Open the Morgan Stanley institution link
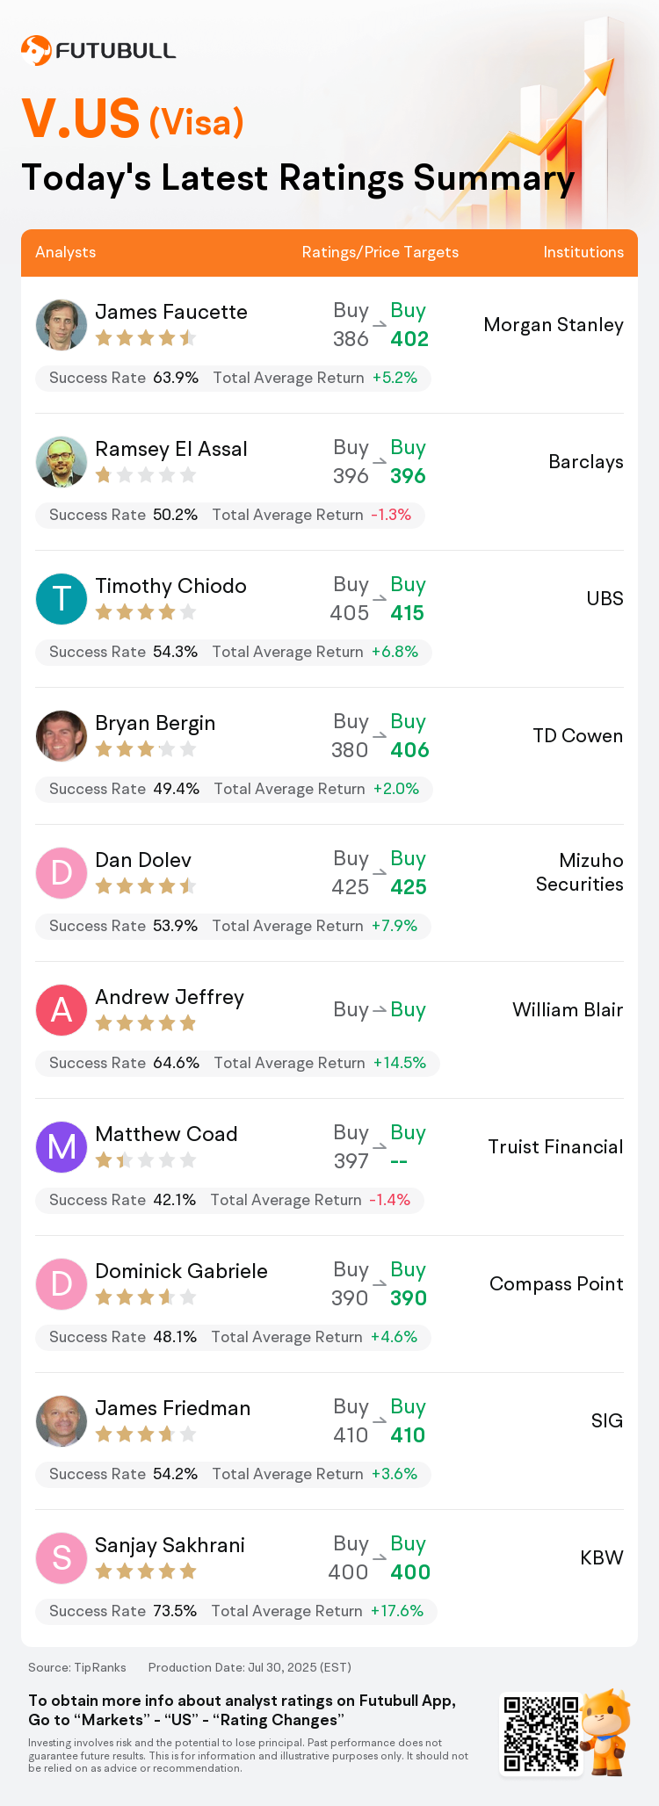 (x=554, y=325)
